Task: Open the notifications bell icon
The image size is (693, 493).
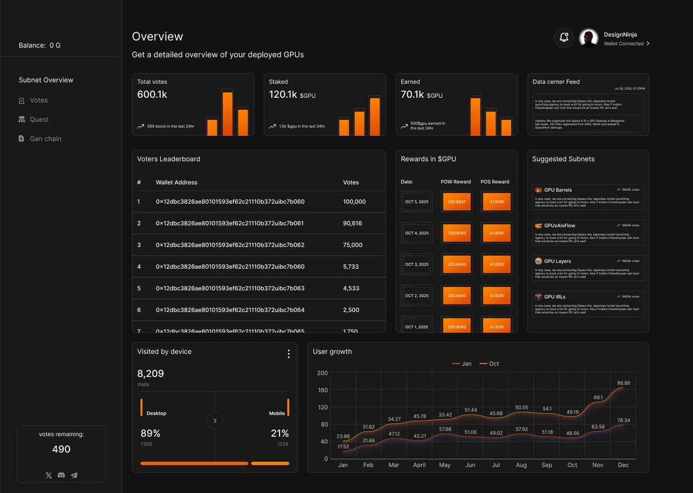Action: click(564, 38)
